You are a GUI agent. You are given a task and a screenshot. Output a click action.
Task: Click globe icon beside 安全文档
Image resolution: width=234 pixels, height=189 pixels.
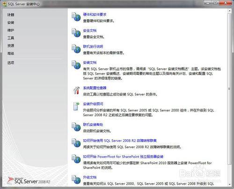(76, 33)
